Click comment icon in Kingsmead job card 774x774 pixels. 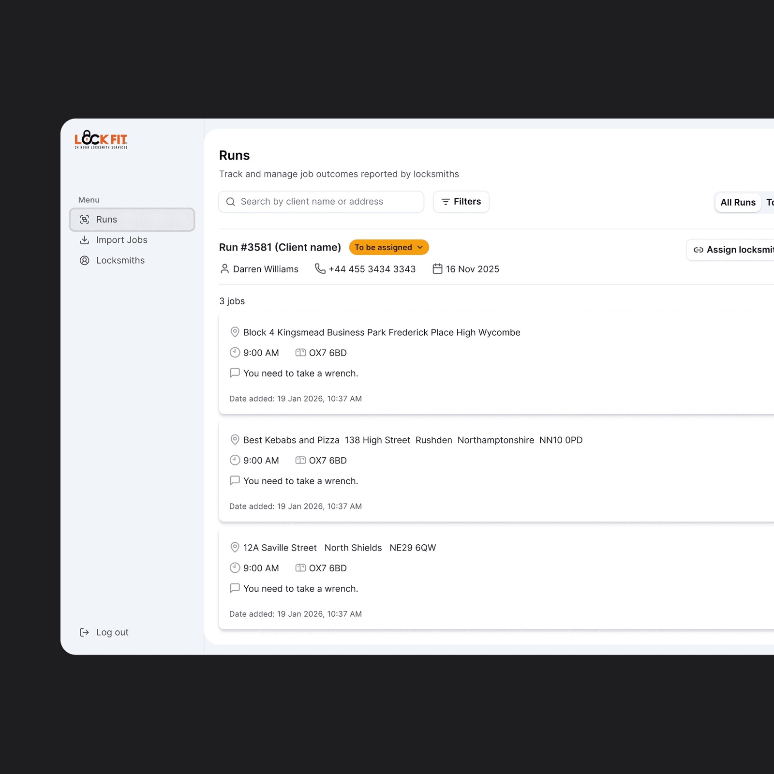pos(235,373)
